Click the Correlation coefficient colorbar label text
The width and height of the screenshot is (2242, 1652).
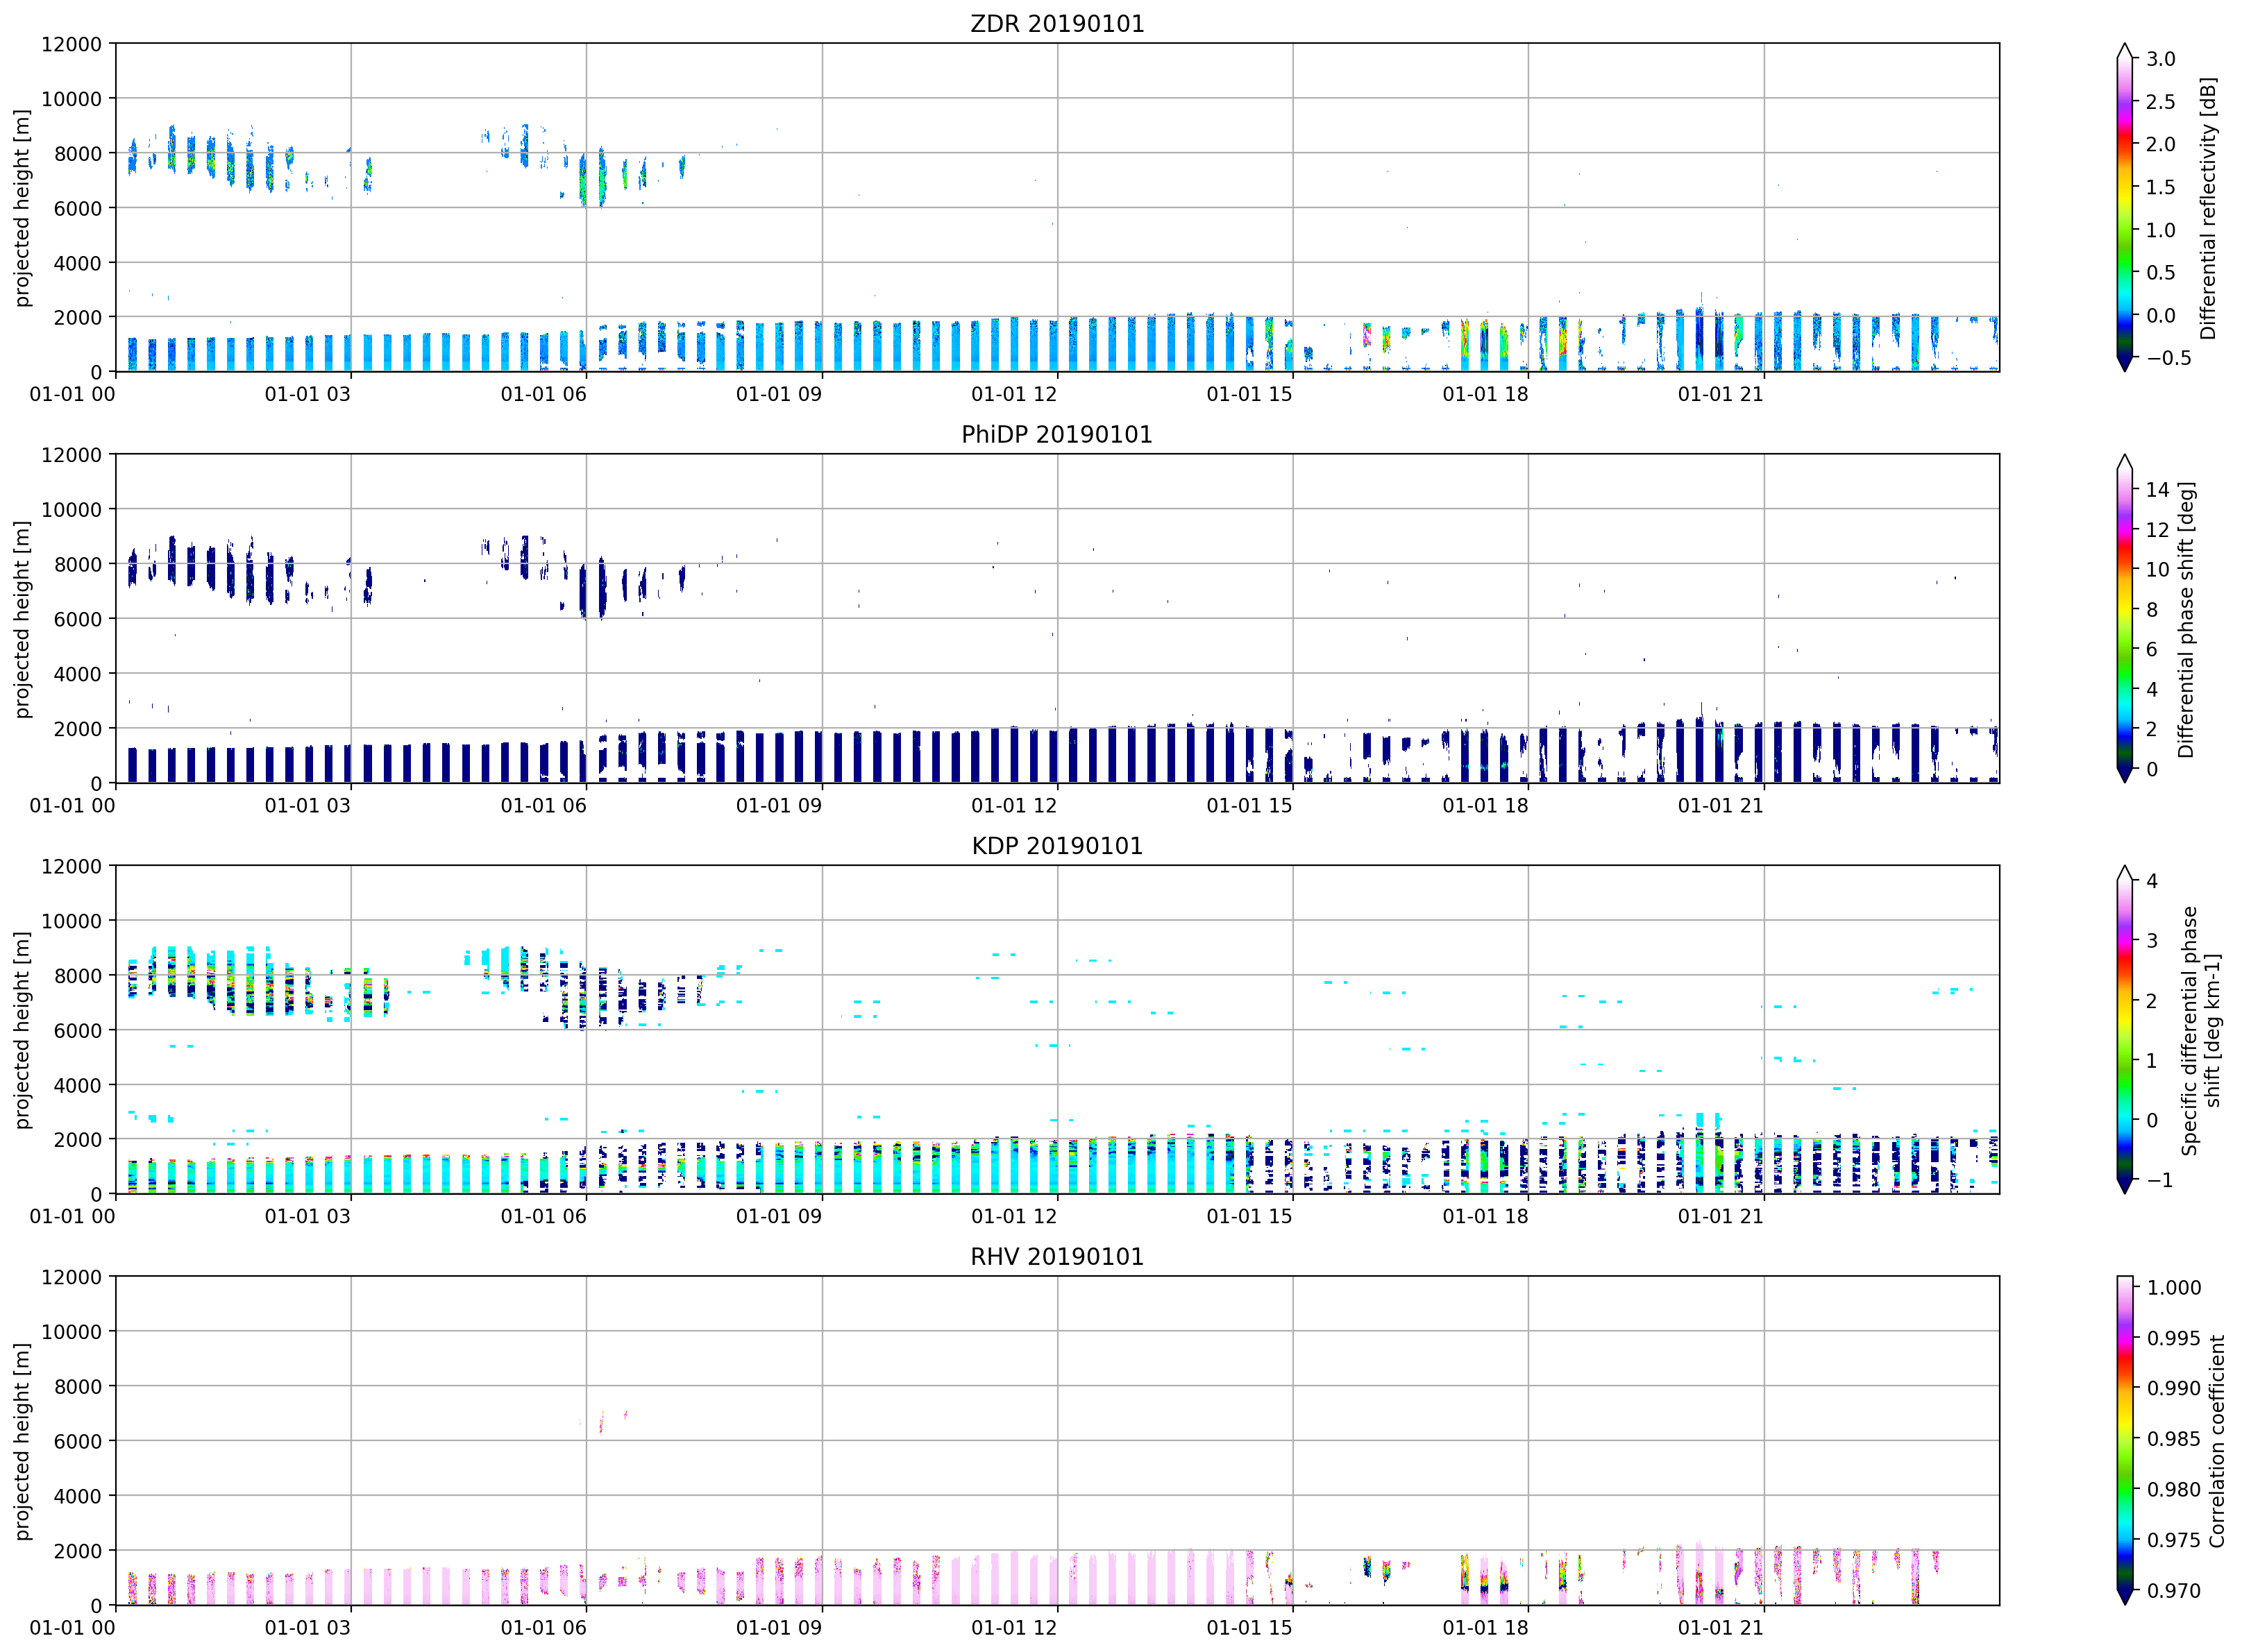[x=2216, y=1441]
